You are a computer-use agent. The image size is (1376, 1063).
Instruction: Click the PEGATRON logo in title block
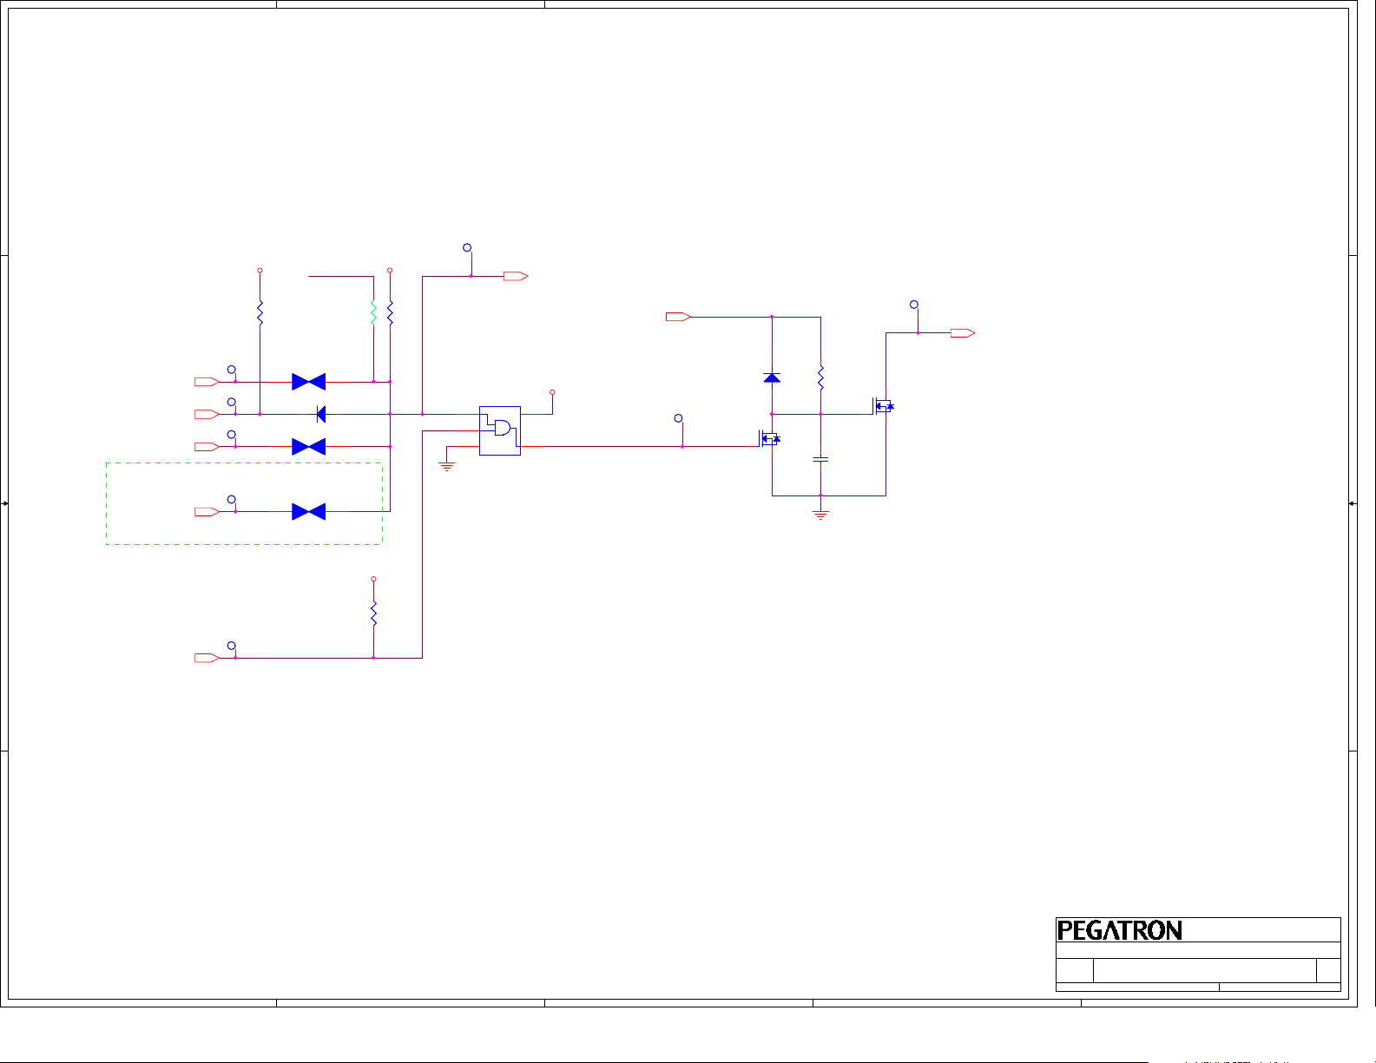[x=1120, y=931]
